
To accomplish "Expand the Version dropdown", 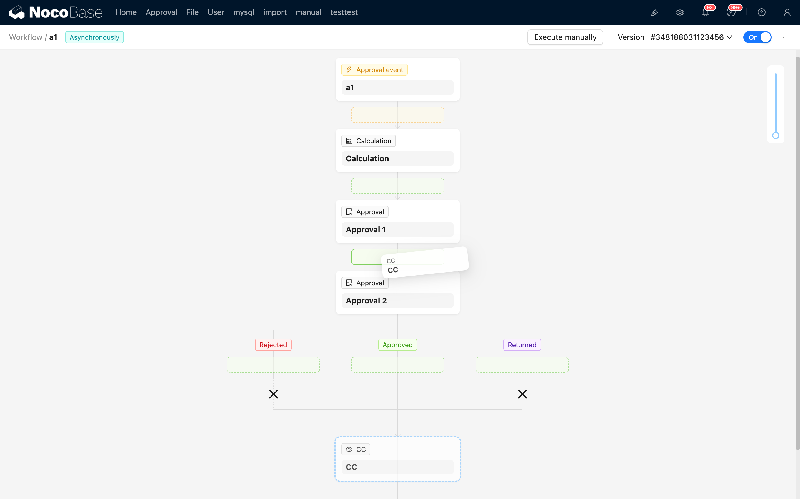I will point(691,37).
